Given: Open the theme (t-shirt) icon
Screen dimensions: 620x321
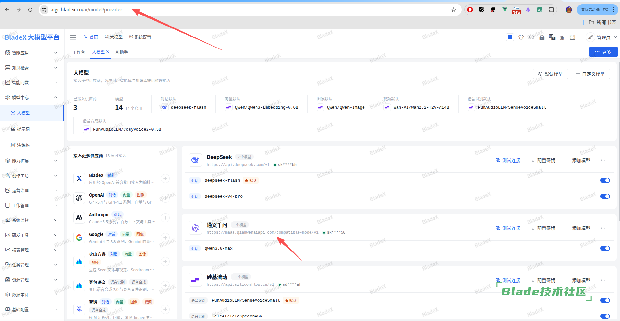Looking at the screenshot, I should click(521, 37).
